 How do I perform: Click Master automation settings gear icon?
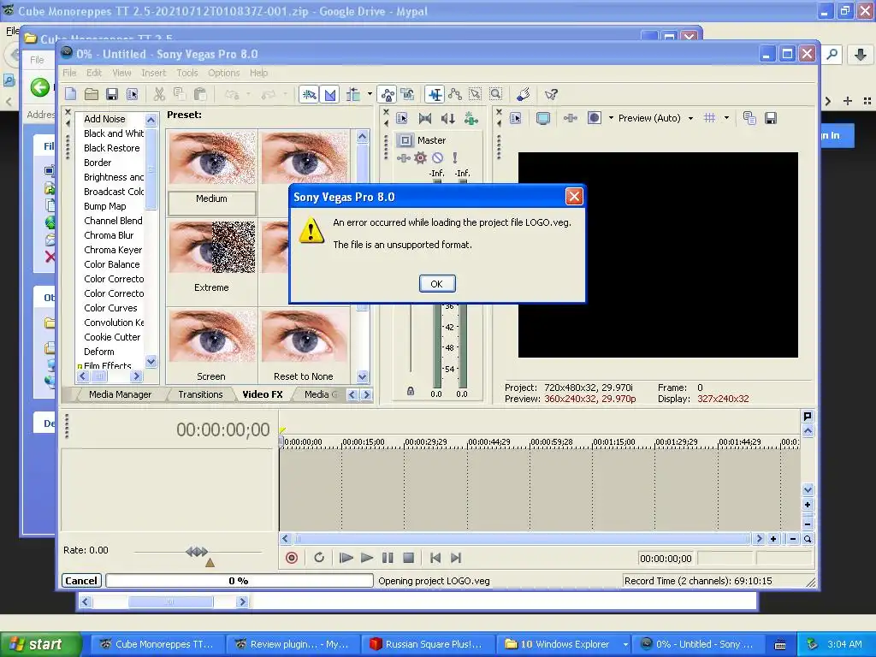point(420,158)
